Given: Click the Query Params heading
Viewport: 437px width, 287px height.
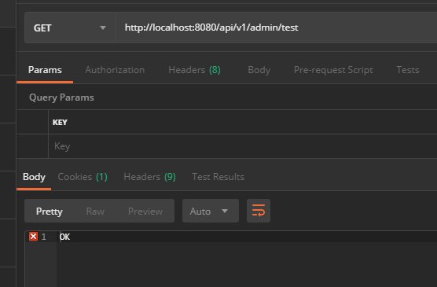Looking at the screenshot, I should point(61,98).
